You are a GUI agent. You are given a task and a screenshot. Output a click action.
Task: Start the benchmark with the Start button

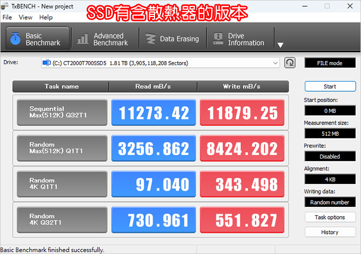pos(330,86)
